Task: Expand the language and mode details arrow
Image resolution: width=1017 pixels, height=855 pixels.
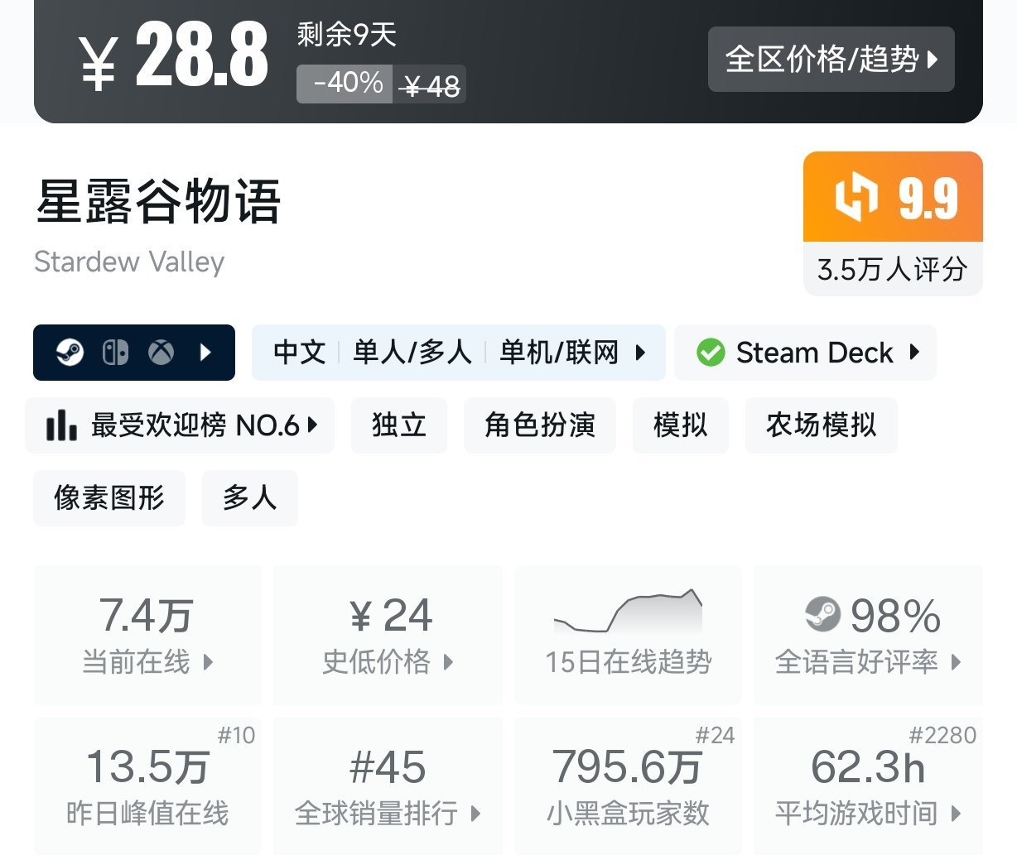Action: (640, 353)
